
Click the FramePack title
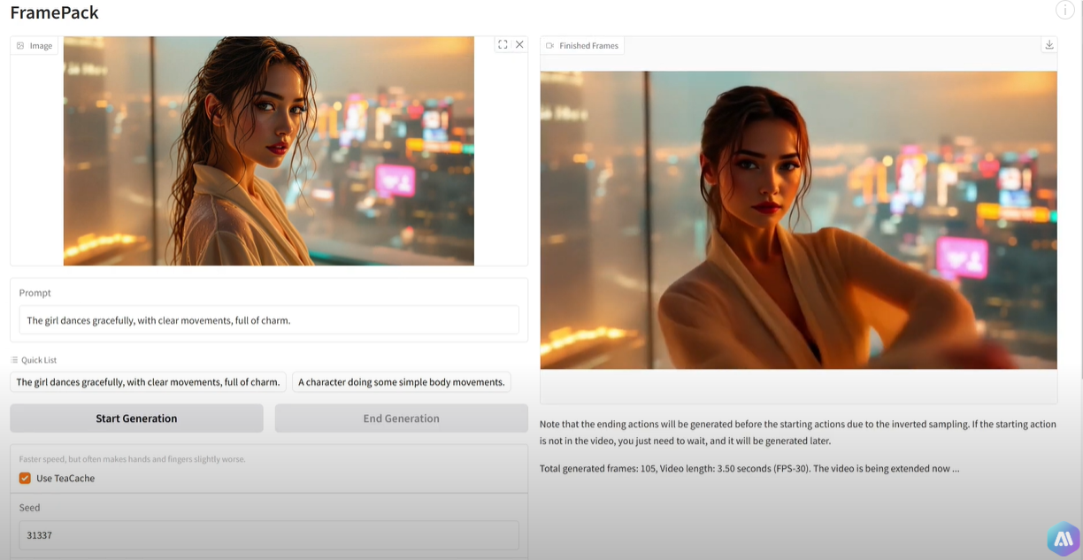55,12
